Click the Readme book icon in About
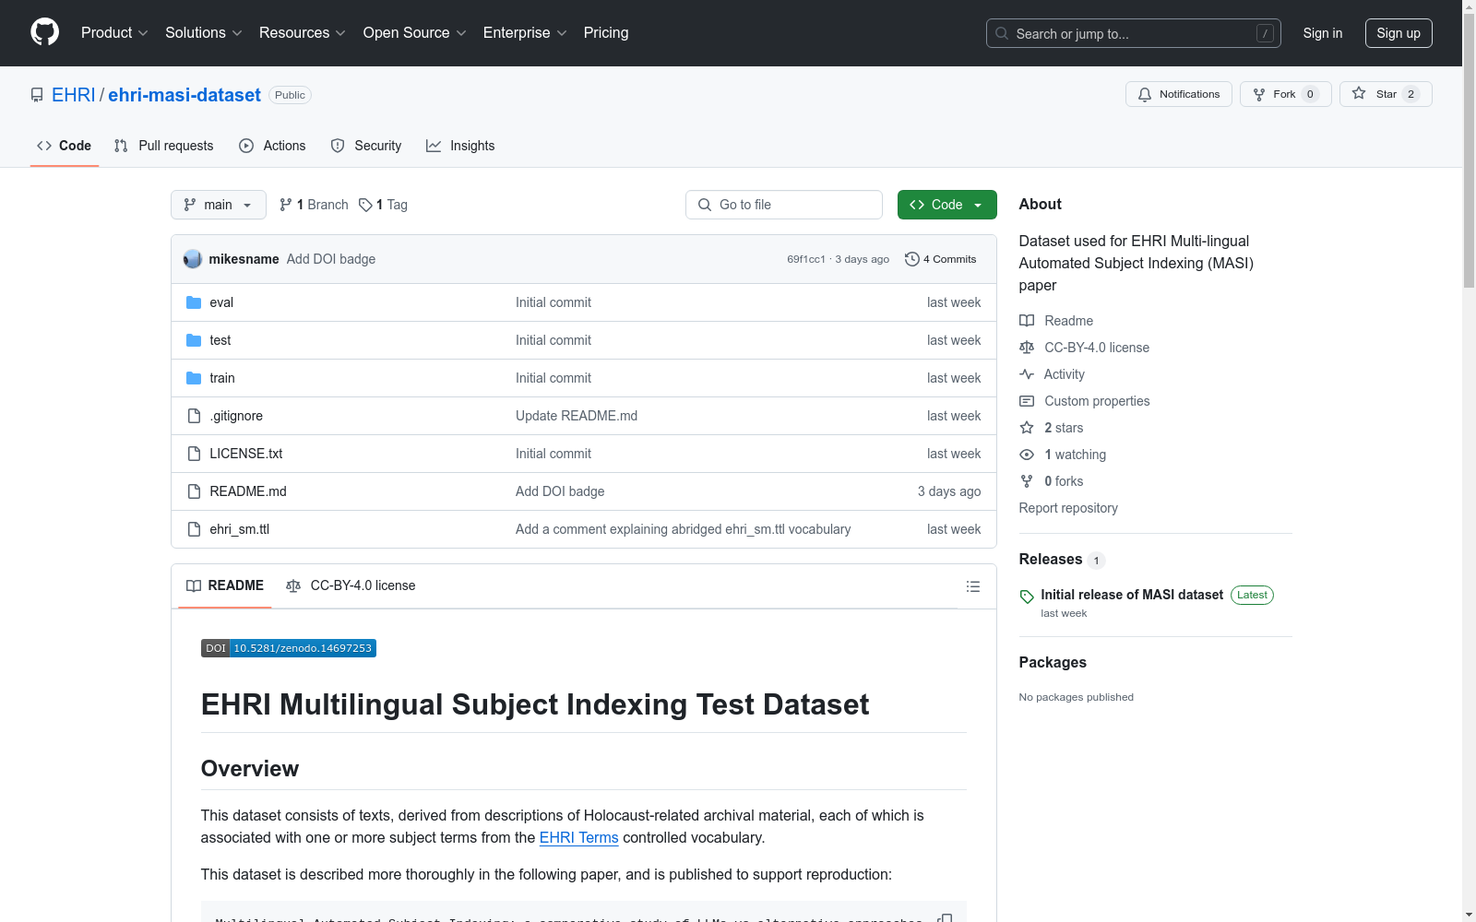Image resolution: width=1476 pixels, height=922 pixels. pyautogui.click(x=1027, y=321)
